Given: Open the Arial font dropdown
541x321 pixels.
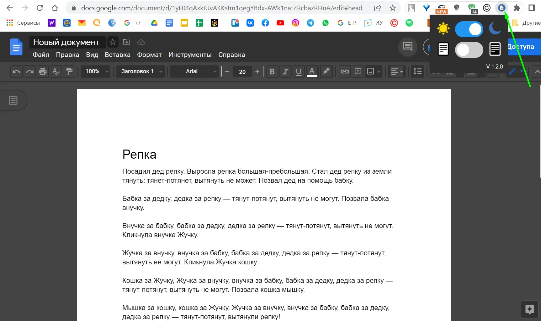Looking at the screenshot, I should click(194, 72).
